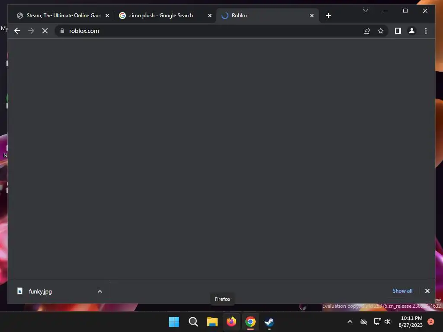443x332 pixels.
Task: Click the forward navigation arrow
Action: 31,31
